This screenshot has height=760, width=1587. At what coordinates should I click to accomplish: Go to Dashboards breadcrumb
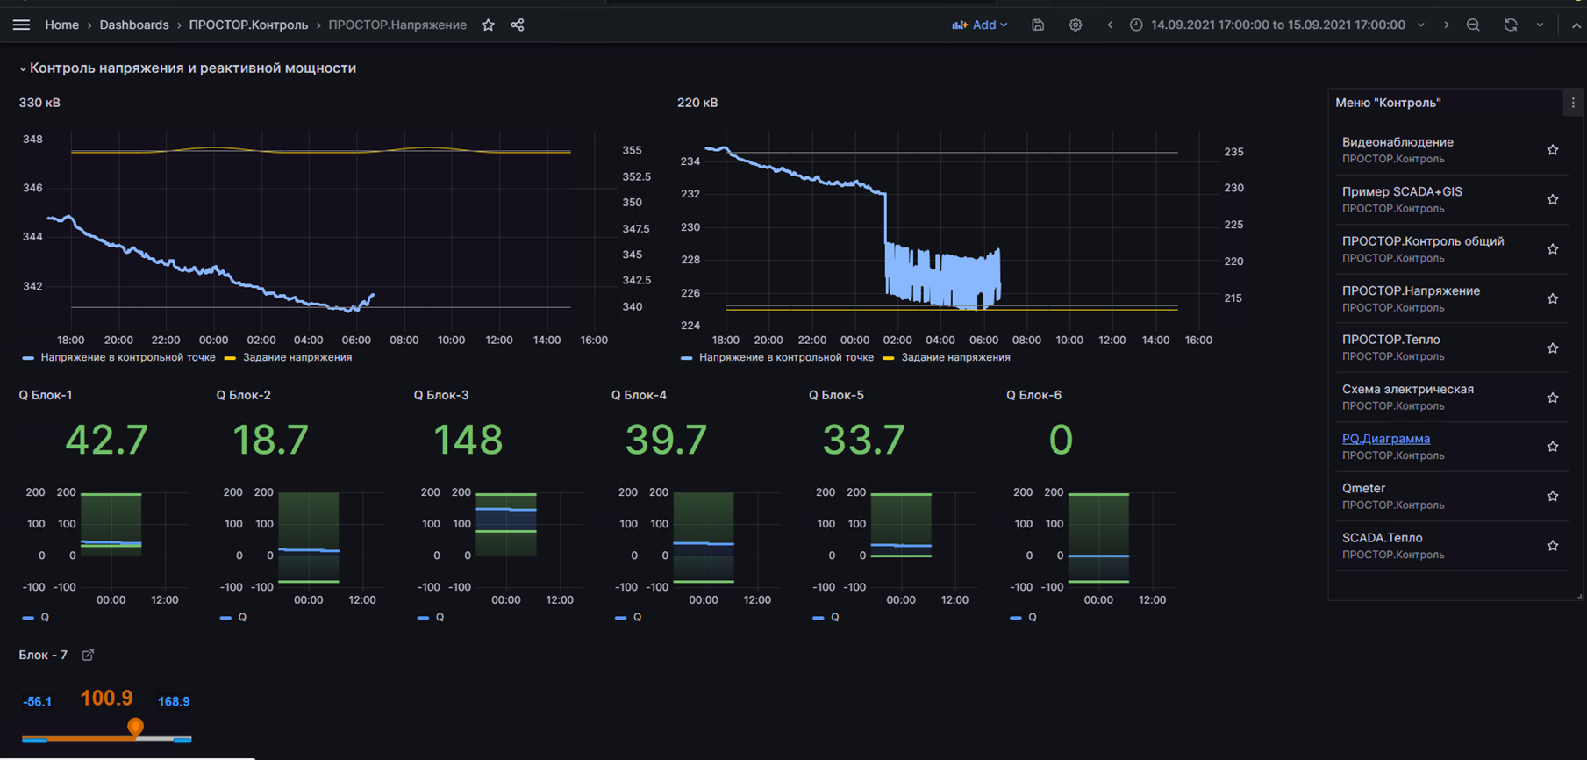(x=134, y=25)
